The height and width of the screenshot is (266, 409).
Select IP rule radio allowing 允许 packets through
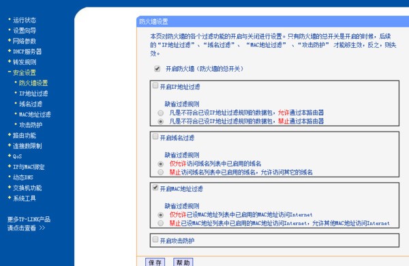point(161,113)
